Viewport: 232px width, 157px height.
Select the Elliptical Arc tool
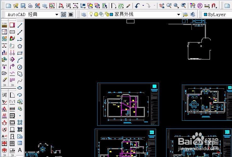(x=20, y=95)
